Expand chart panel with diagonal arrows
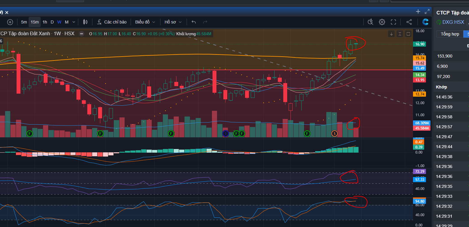This screenshot has height=227, width=469. (x=427, y=12)
